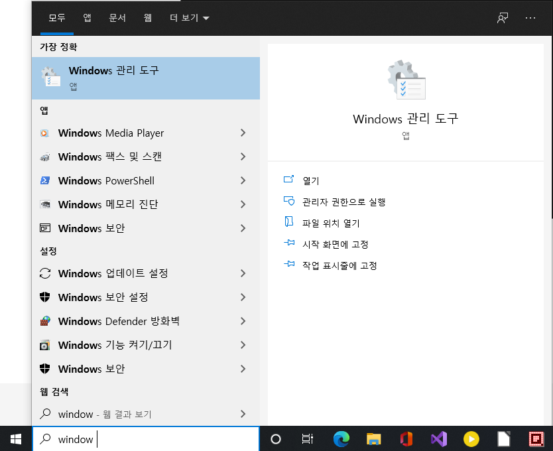553x451 pixels.
Task: Click the search input box containing window
Action: pos(146,439)
